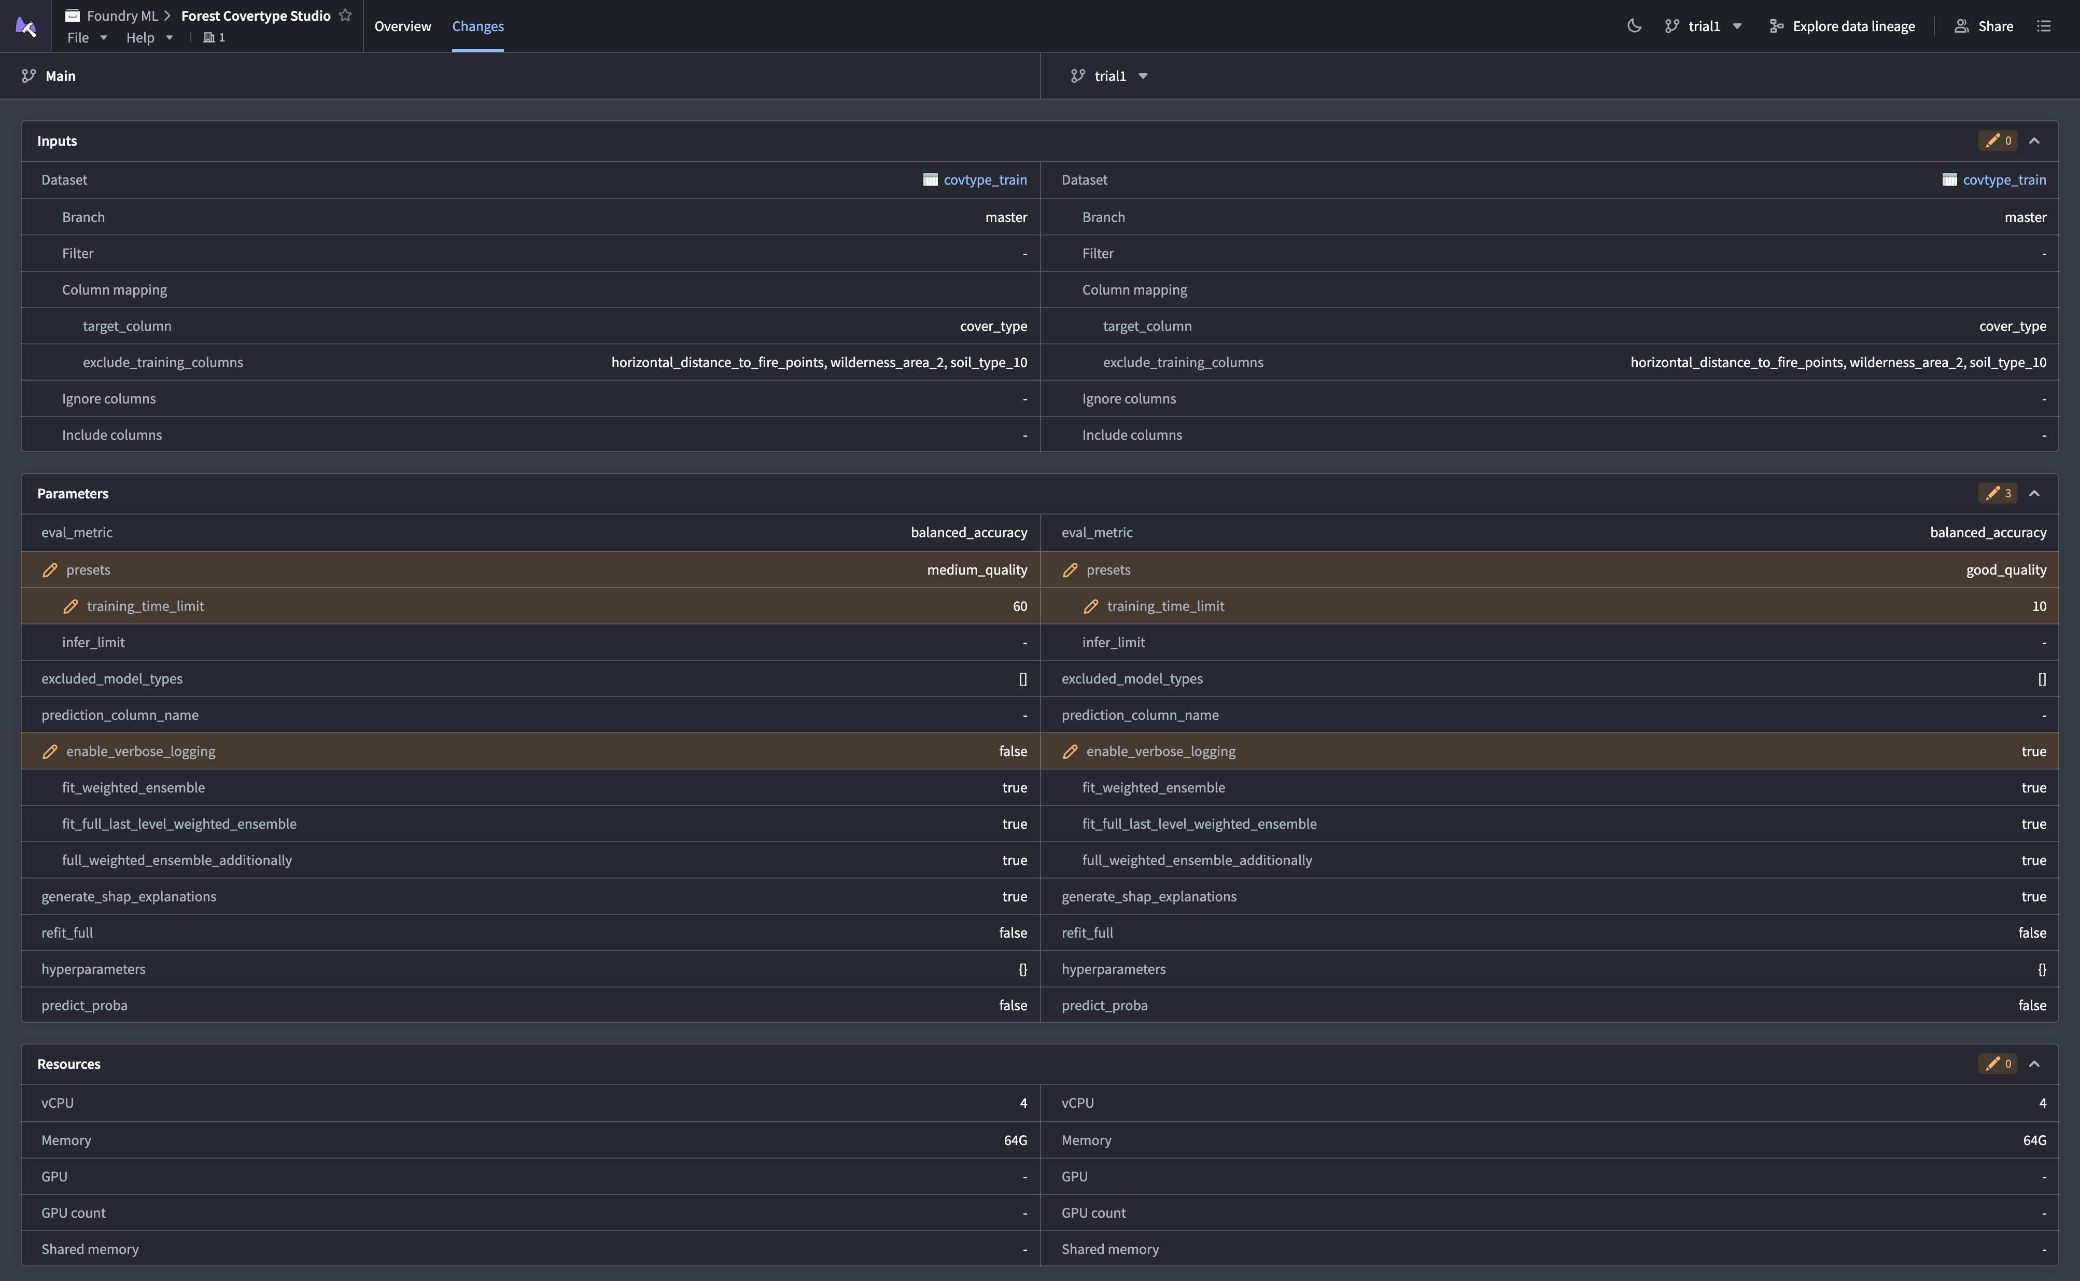
Task: Click dataset table icon on Main side
Action: pos(930,179)
